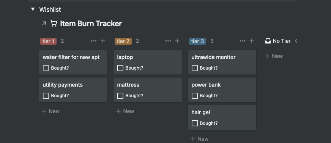Select the blue tier 3 label
331x143 pixels.
click(x=197, y=41)
